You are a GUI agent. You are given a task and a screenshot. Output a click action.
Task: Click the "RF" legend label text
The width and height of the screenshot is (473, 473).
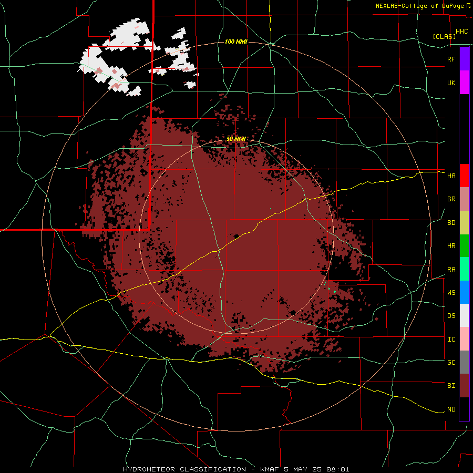click(451, 59)
